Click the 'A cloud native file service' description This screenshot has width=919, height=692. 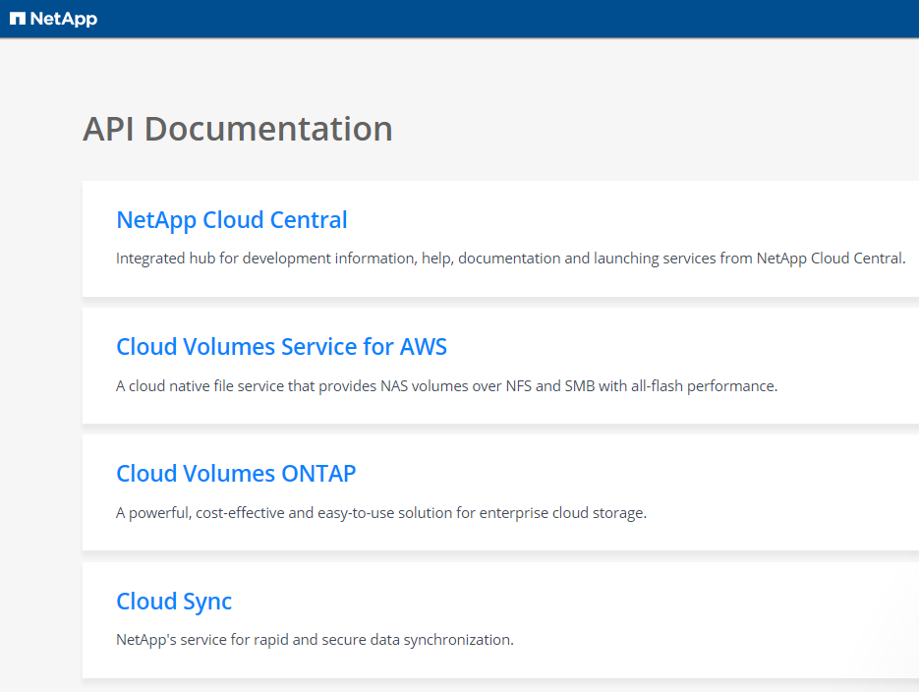tap(446, 386)
